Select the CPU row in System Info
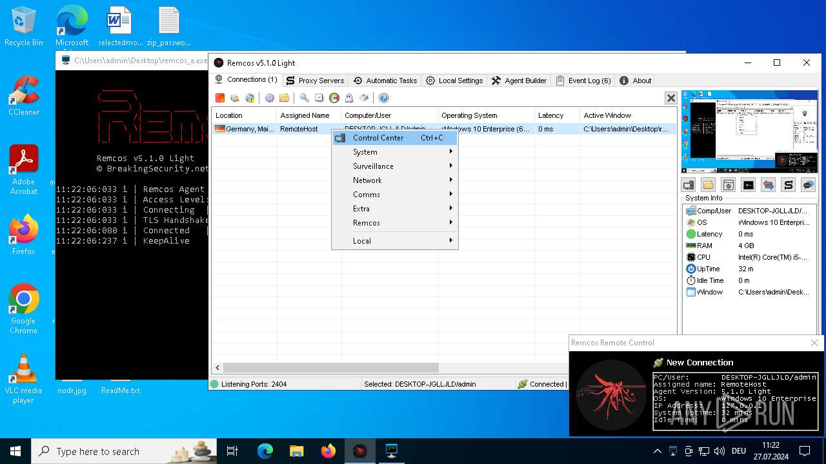This screenshot has width=826, height=464. click(750, 257)
